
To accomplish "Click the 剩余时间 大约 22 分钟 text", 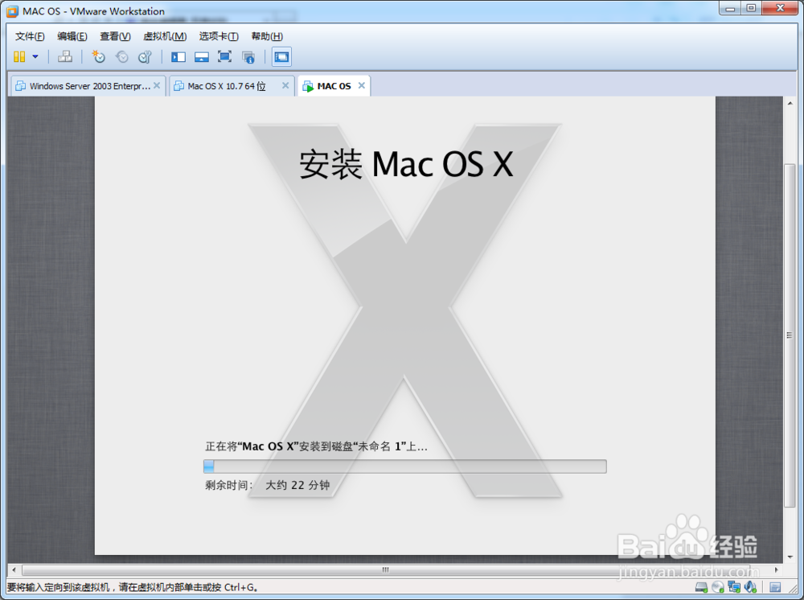I will pyautogui.click(x=267, y=485).
